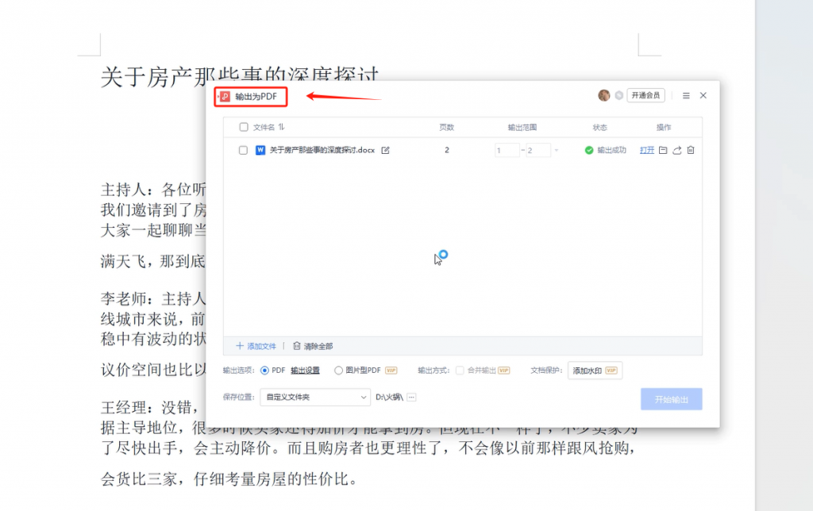The height and width of the screenshot is (511, 813).
Task: Click the 添加水印 button
Action: (x=595, y=371)
